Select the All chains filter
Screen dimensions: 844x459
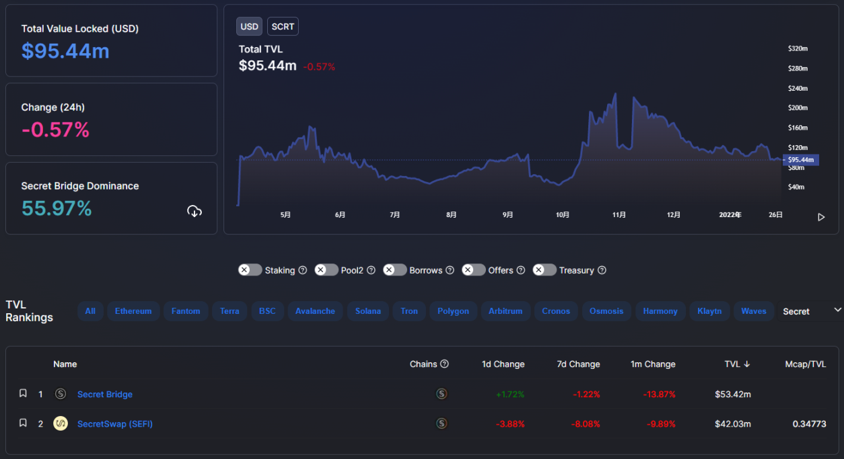tap(90, 311)
